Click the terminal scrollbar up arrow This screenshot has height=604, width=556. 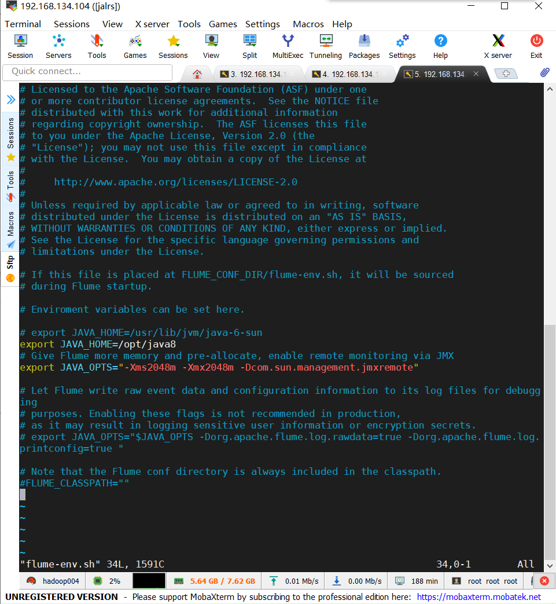click(x=550, y=89)
